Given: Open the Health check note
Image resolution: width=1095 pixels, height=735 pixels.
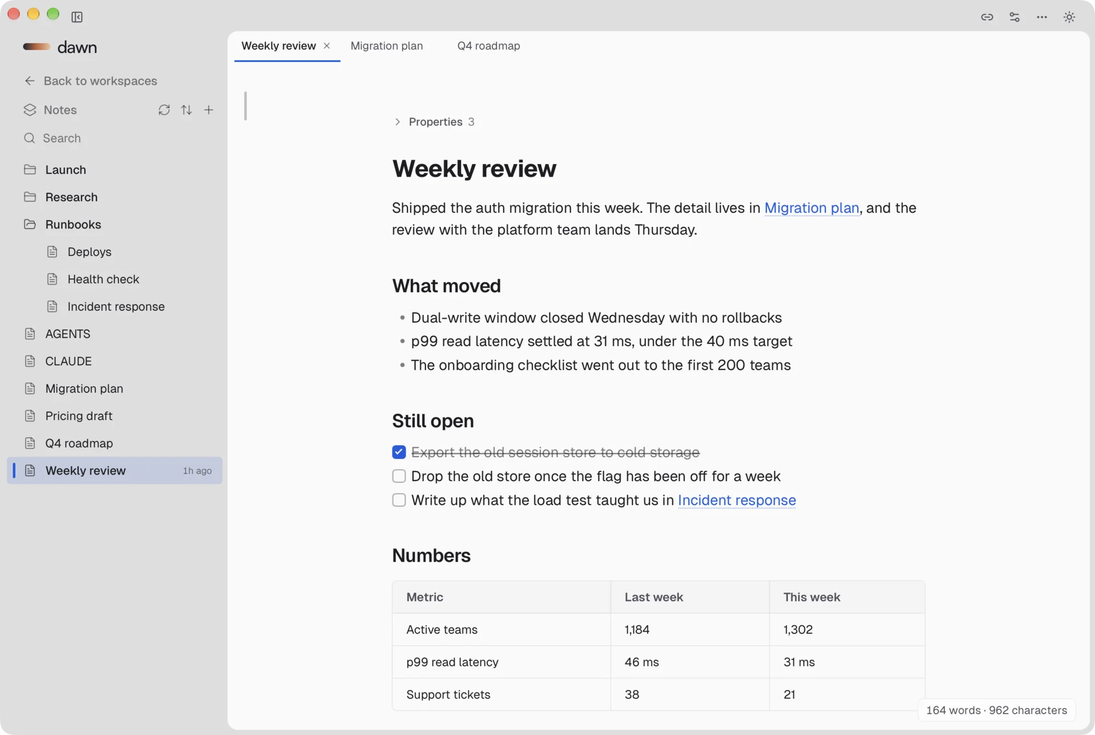Looking at the screenshot, I should pyautogui.click(x=114, y=279).
